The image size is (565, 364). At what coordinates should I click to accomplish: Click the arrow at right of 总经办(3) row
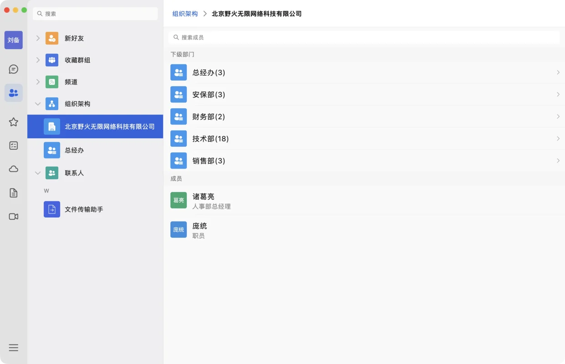tap(558, 72)
